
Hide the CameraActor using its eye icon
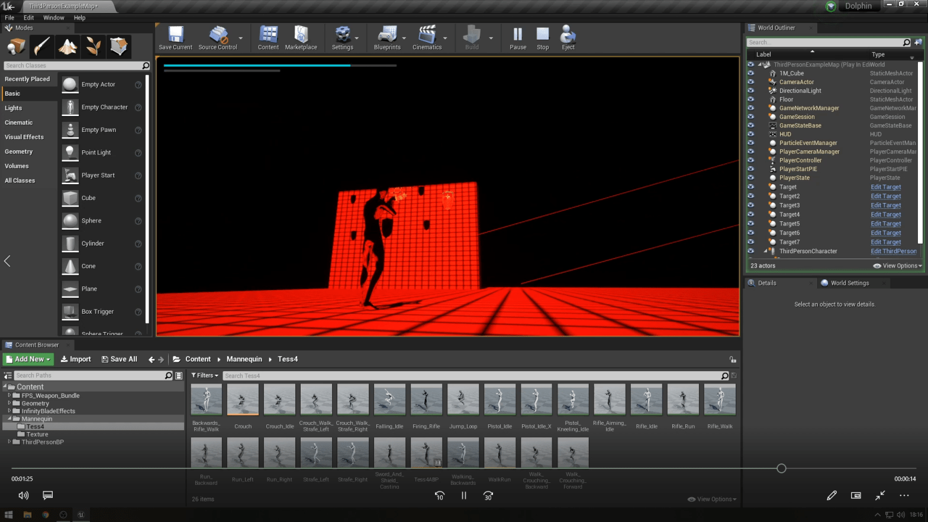click(x=751, y=82)
